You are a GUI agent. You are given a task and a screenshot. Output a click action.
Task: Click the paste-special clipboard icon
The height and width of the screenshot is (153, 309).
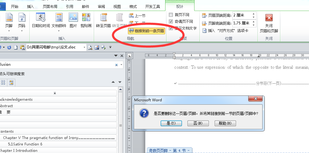click(23, 47)
